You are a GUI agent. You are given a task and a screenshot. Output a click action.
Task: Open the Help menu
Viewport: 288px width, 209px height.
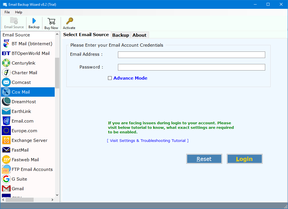click(x=19, y=12)
